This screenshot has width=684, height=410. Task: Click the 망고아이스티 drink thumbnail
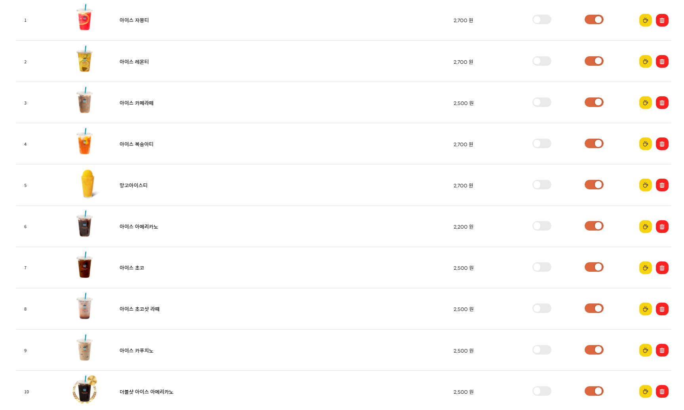click(x=87, y=184)
